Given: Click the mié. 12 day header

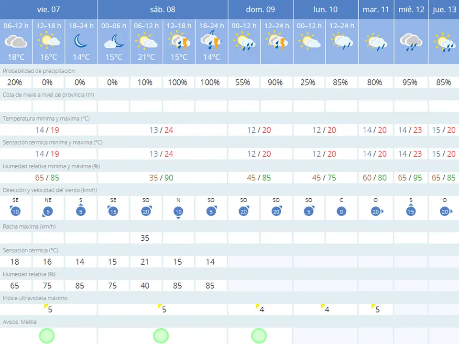Looking at the screenshot, I should 411,10.
